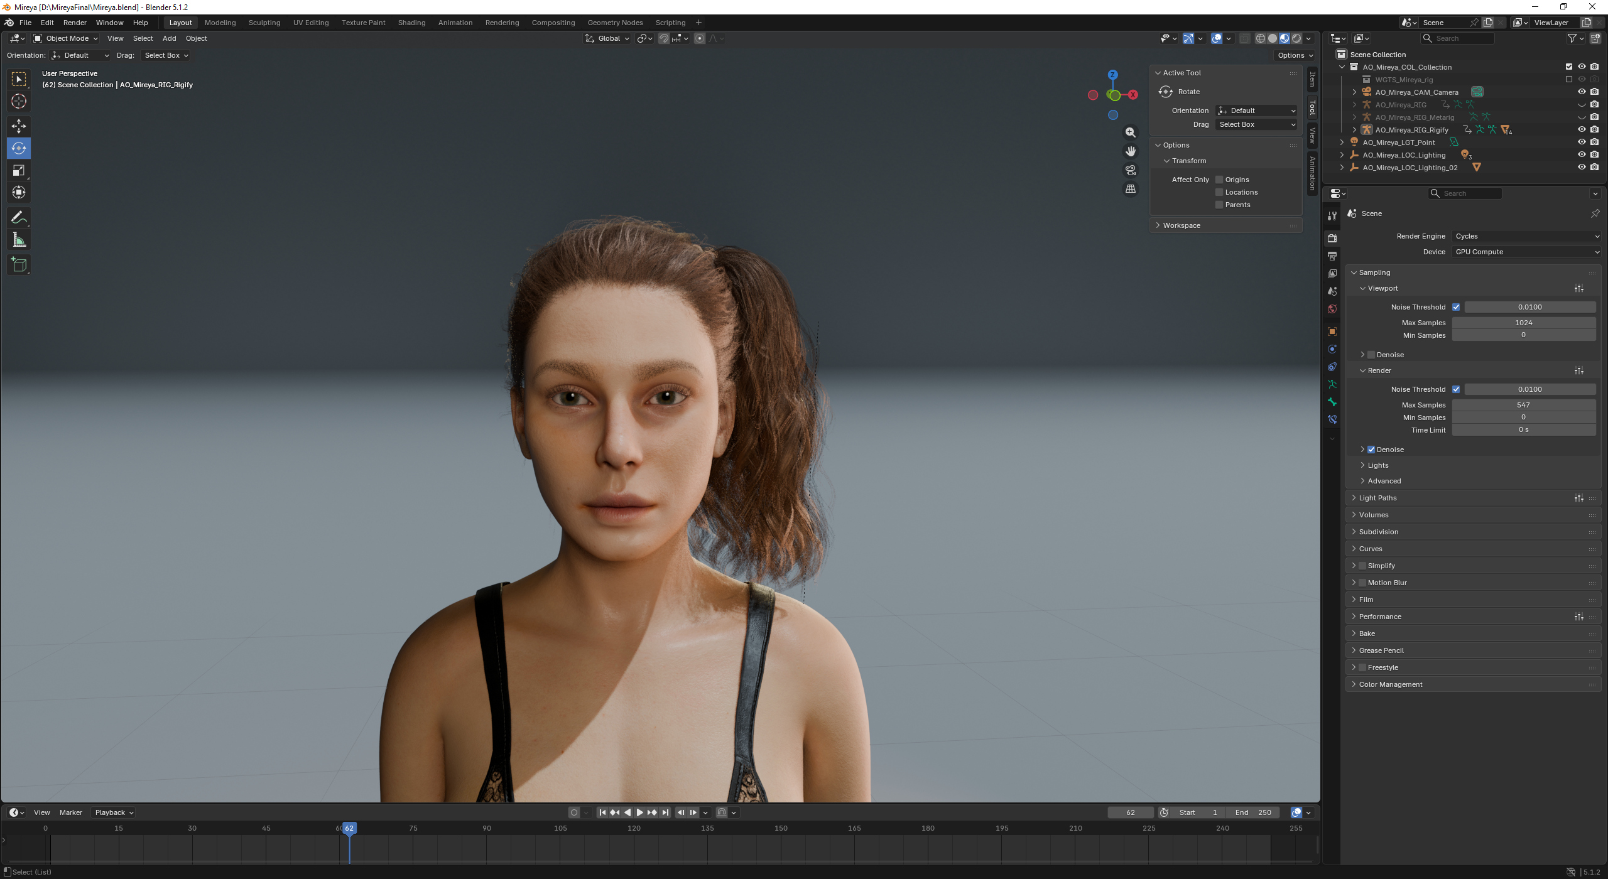This screenshot has width=1608, height=879.
Task: Toggle the camera view icon
Action: [x=1131, y=170]
